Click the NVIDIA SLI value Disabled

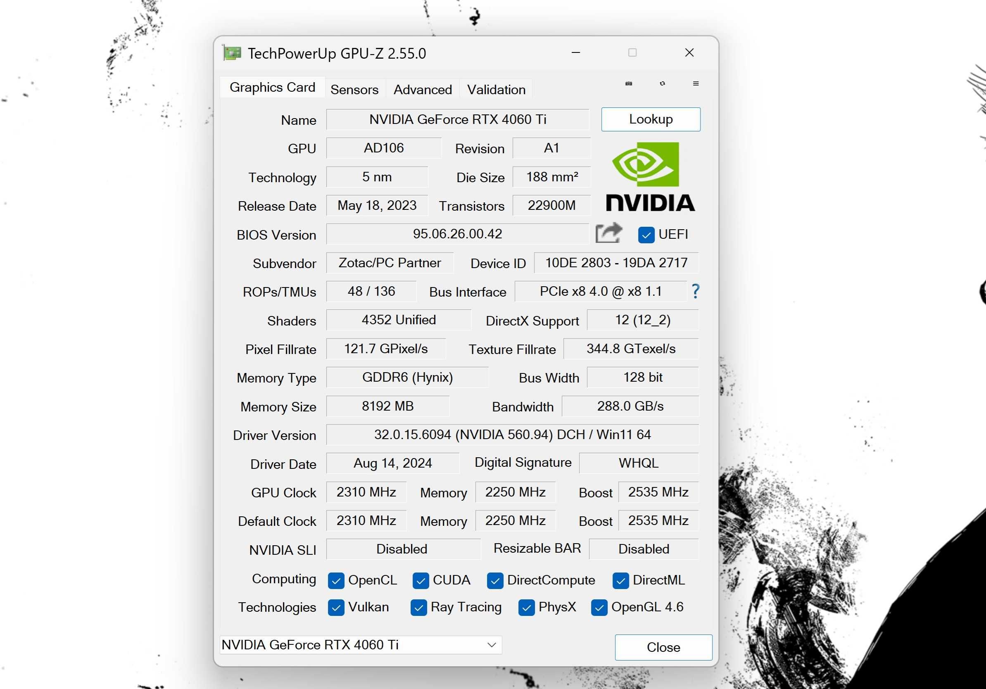403,549
